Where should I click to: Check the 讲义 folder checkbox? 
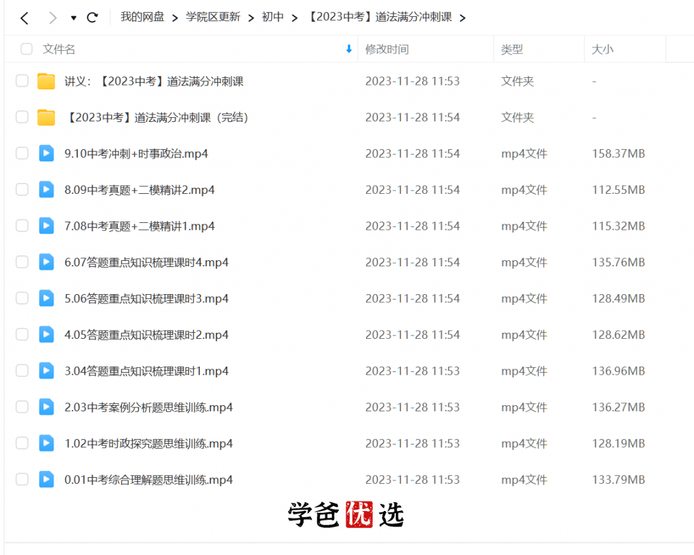click(22, 81)
